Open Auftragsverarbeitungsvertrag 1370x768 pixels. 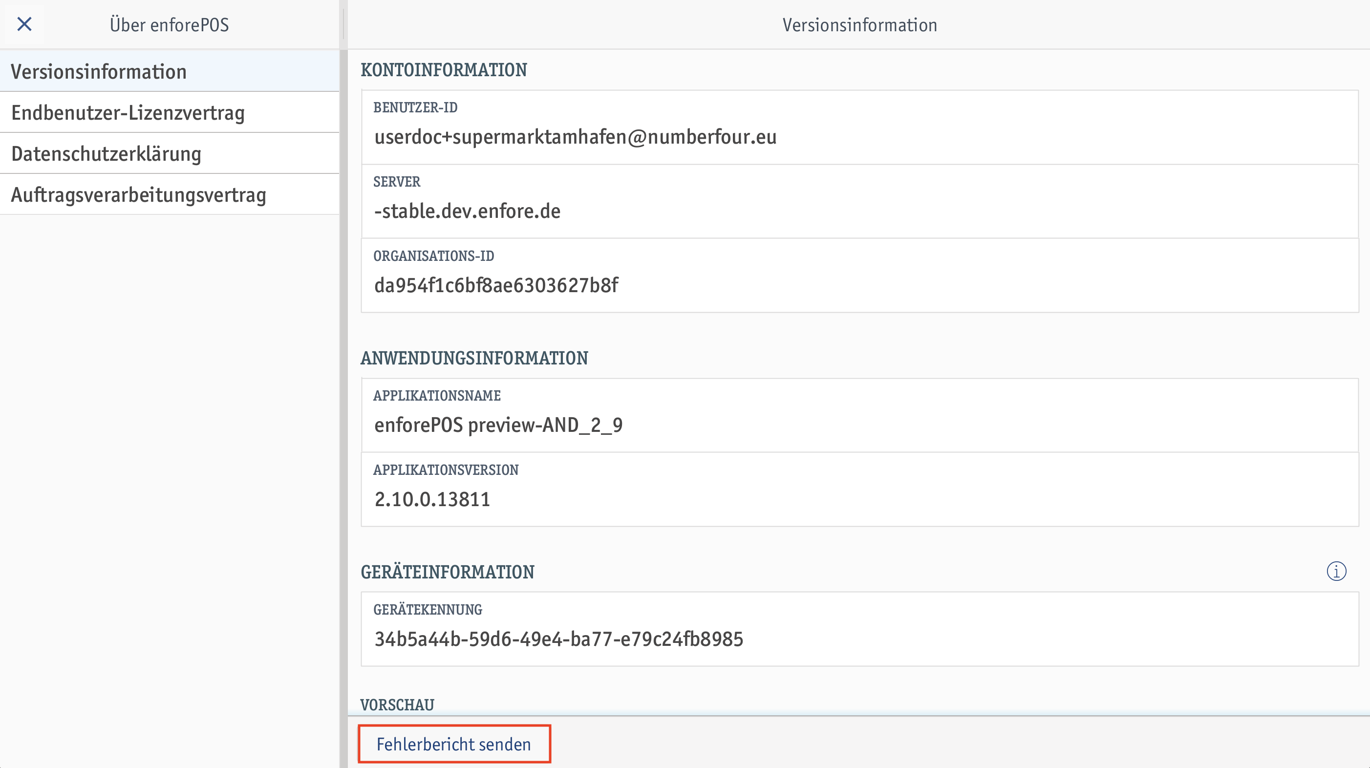[169, 194]
